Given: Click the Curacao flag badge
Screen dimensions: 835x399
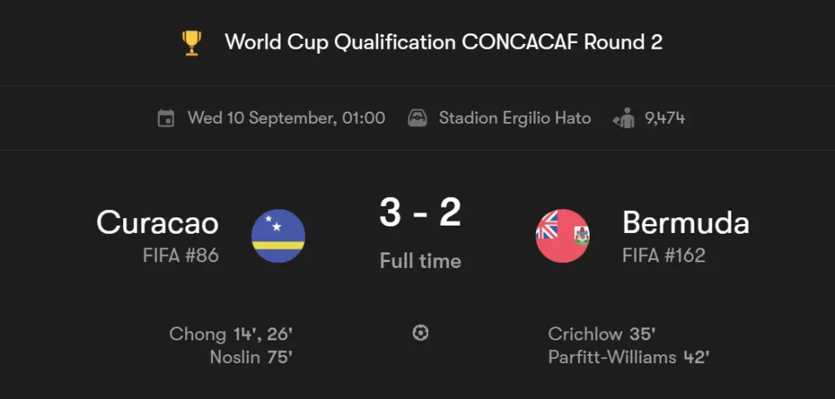Looking at the screenshot, I should pyautogui.click(x=279, y=236).
